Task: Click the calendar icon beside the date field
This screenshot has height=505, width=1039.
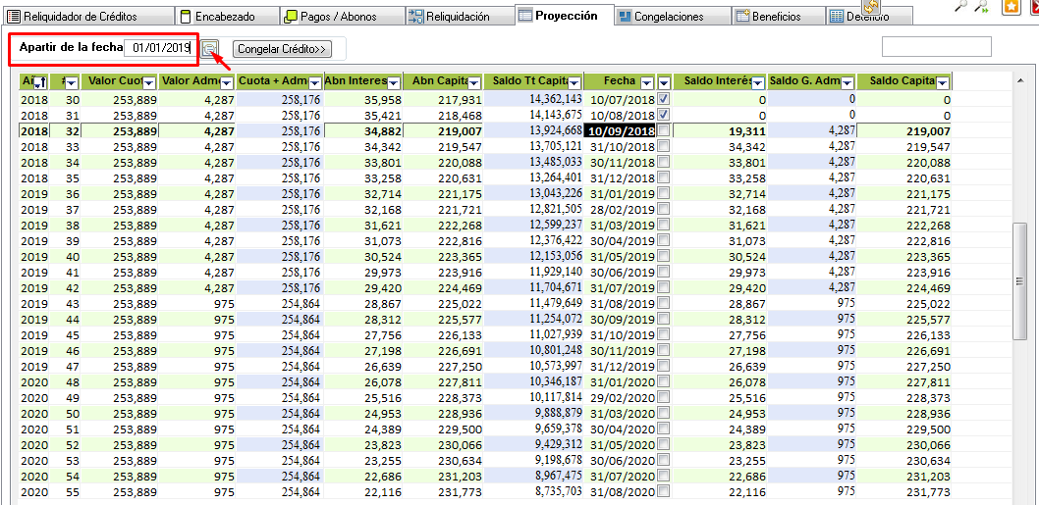Action: (x=210, y=48)
